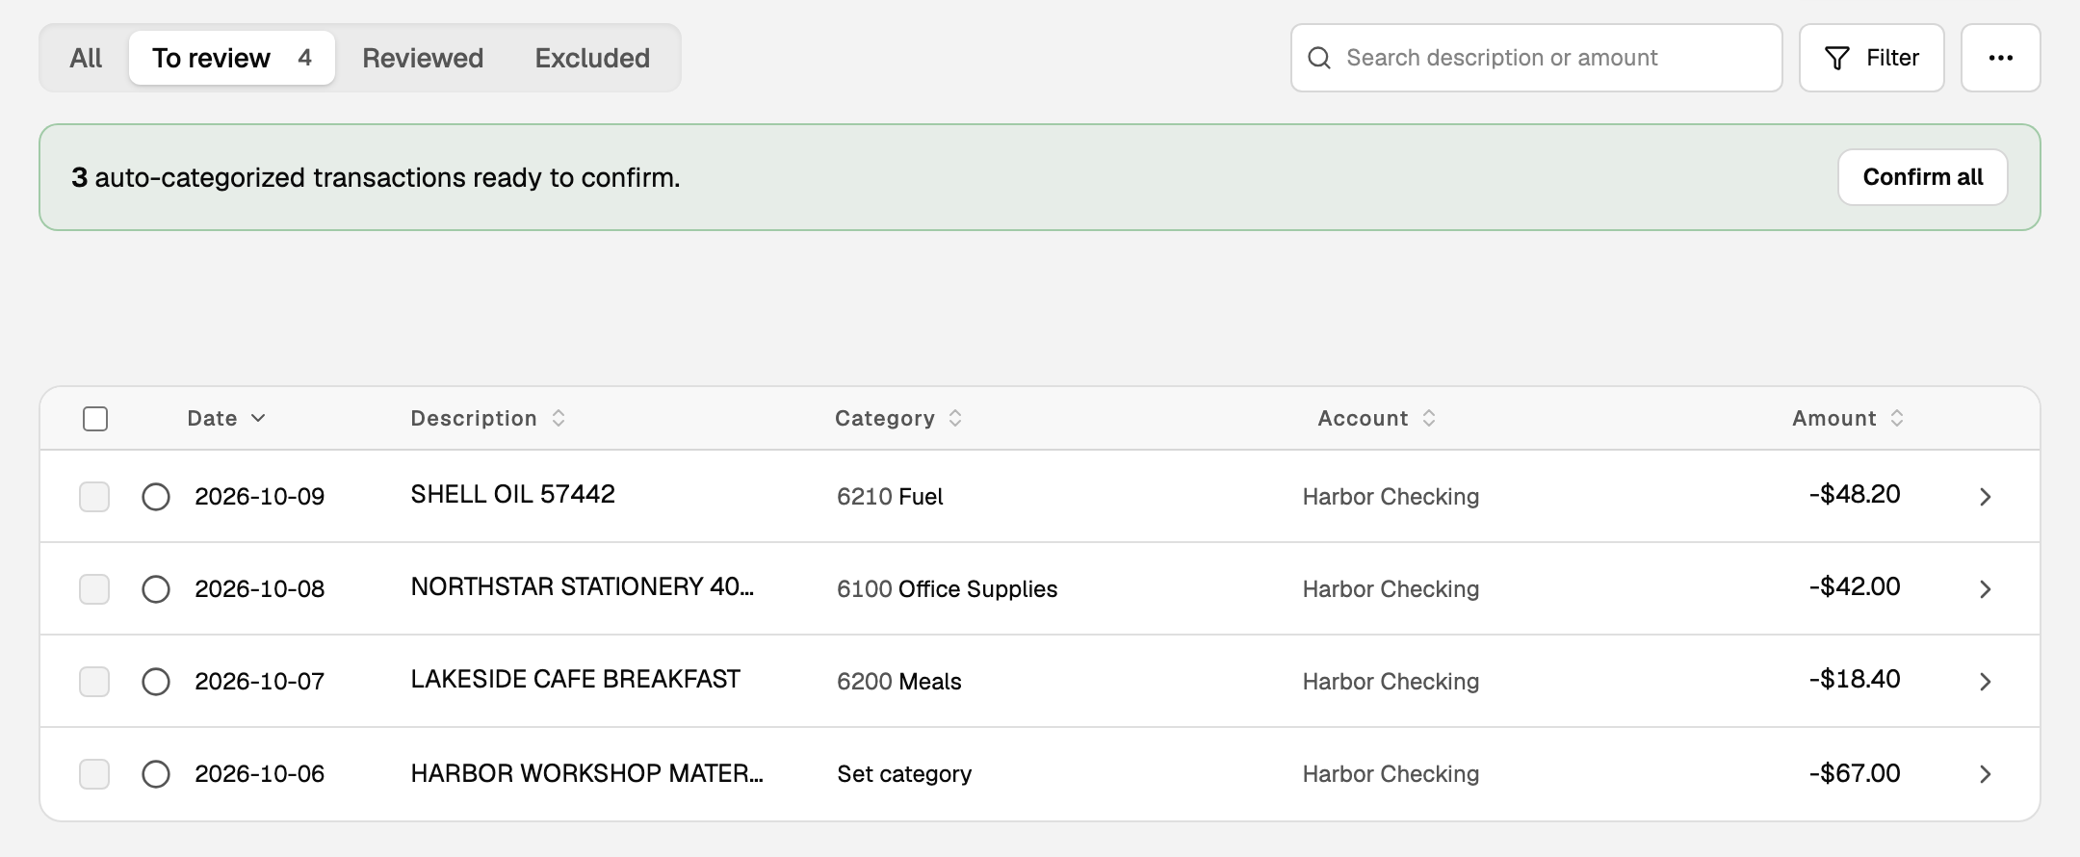Expand HARBOR WORKSHOP row chevron
Screen dimensions: 2080x857
(1985, 774)
